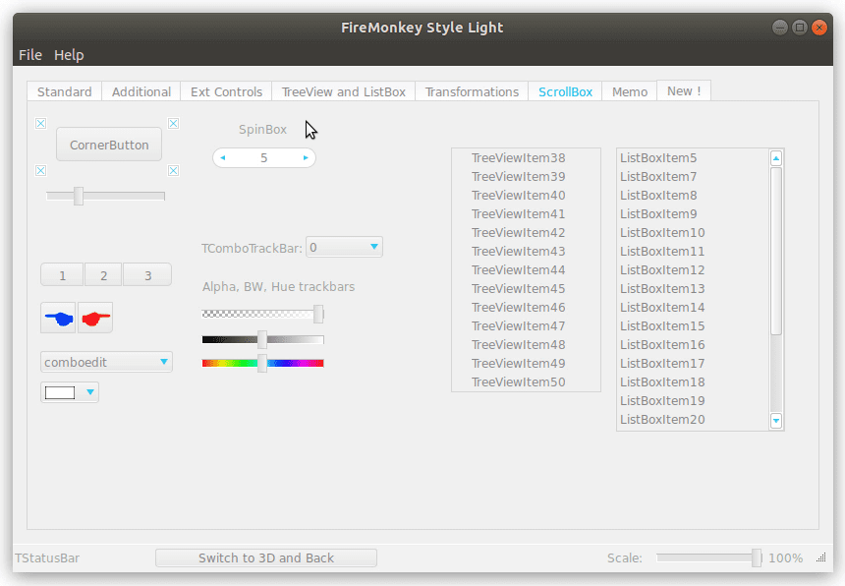845x586 pixels.
Task: Toggle the checkbox above-left of CornerButton
Action: tap(41, 124)
